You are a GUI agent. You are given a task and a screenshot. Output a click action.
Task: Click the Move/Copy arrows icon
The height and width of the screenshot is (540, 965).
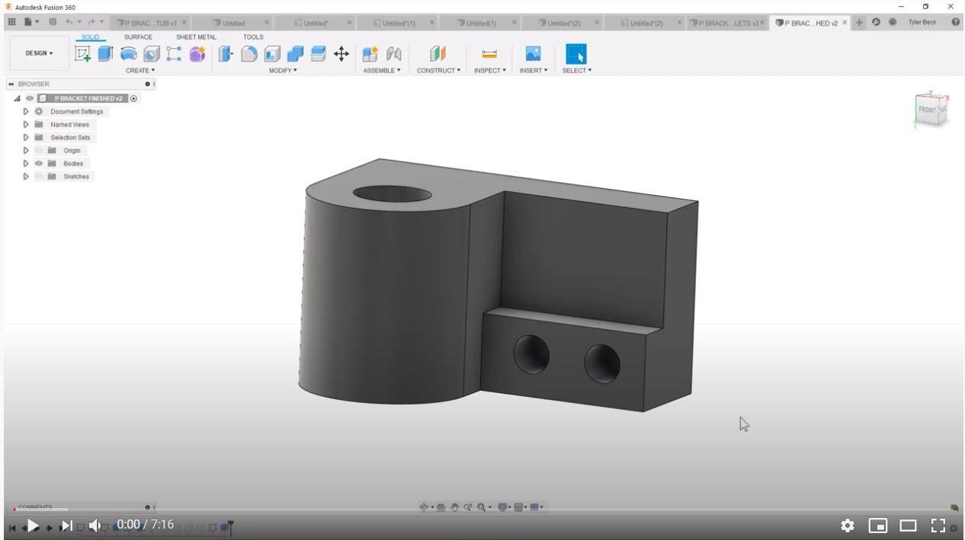point(341,53)
